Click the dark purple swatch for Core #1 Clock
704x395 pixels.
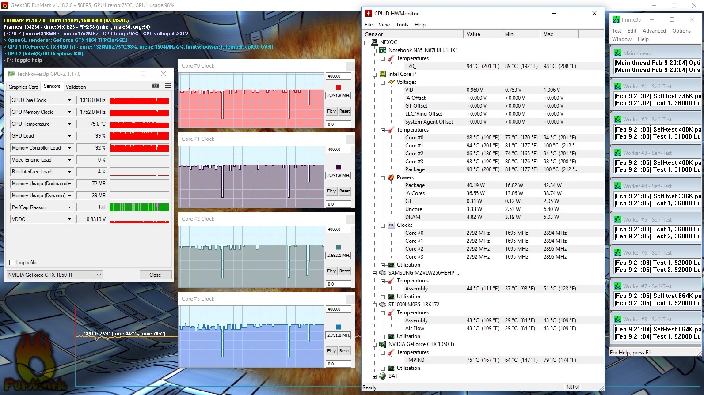(339, 167)
